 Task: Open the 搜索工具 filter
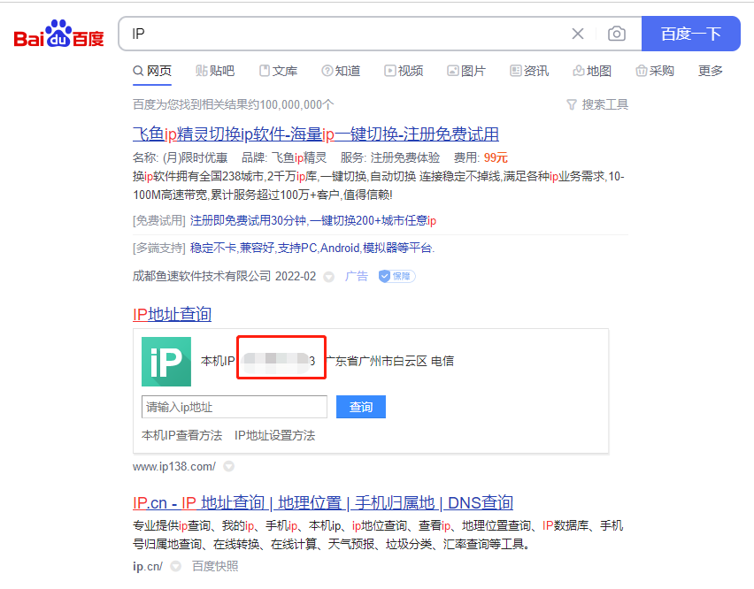597,104
